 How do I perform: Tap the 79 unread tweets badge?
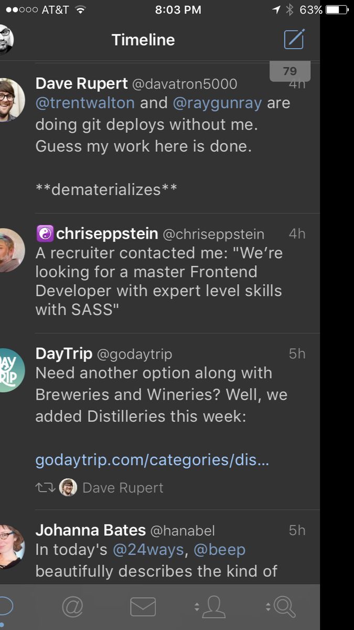point(290,71)
